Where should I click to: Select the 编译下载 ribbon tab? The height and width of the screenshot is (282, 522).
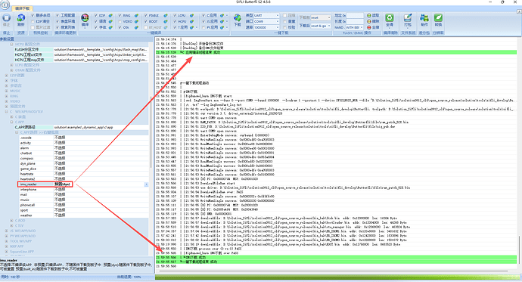[22, 8]
